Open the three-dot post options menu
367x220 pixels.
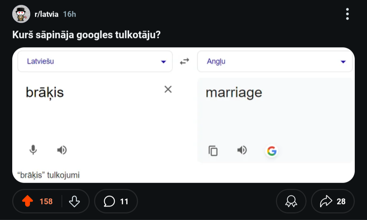point(347,14)
